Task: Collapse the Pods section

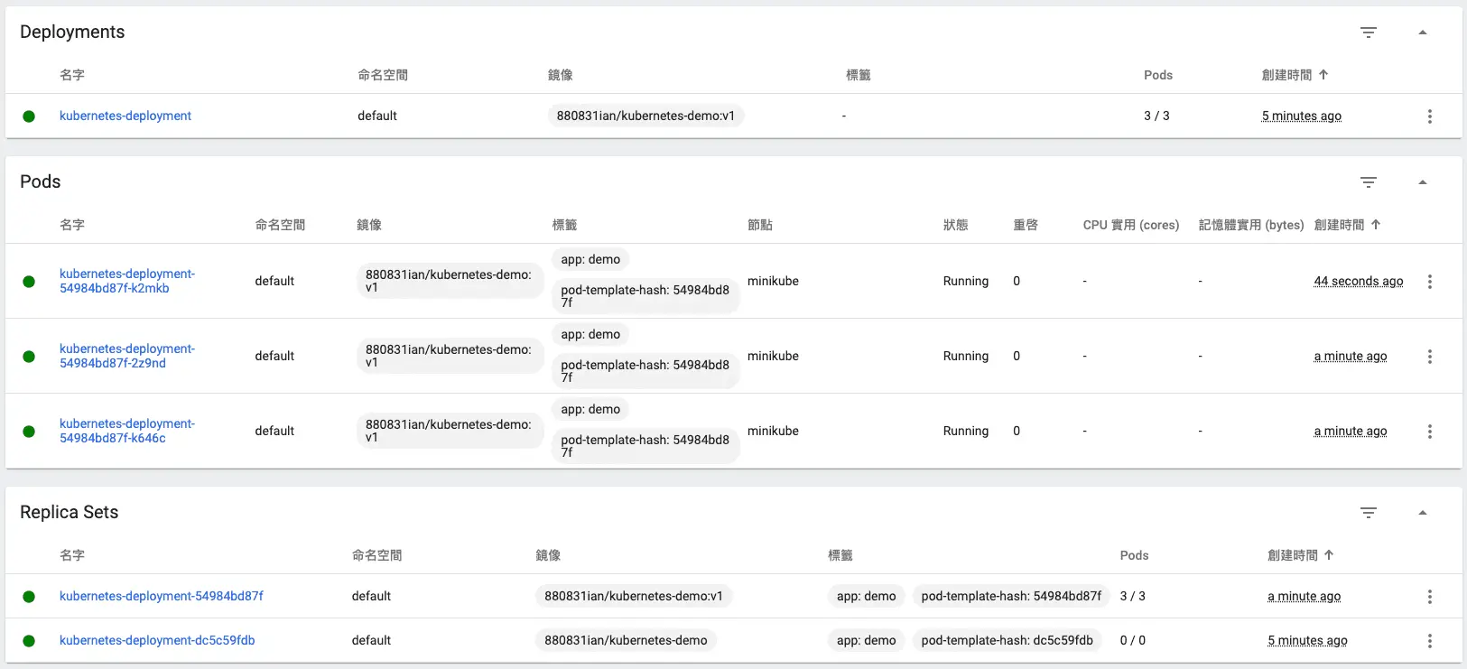Action: pos(1423,182)
